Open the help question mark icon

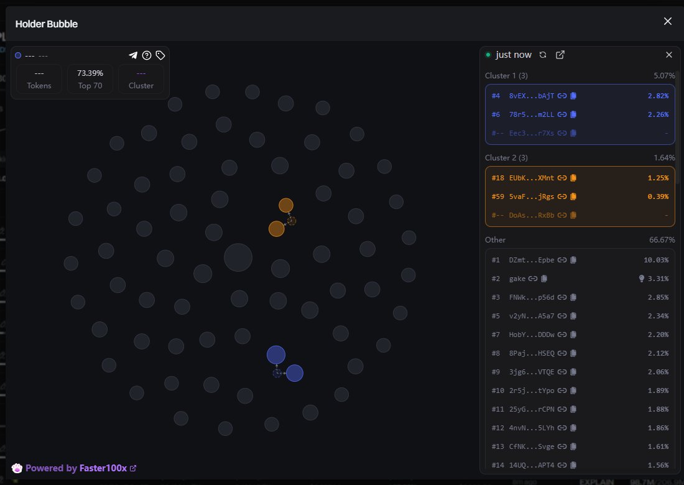tap(147, 55)
